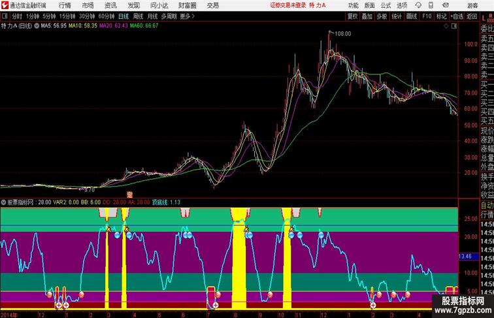Click the diamond icon at chart top-right
The height and width of the screenshot is (318, 494).
[446, 26]
